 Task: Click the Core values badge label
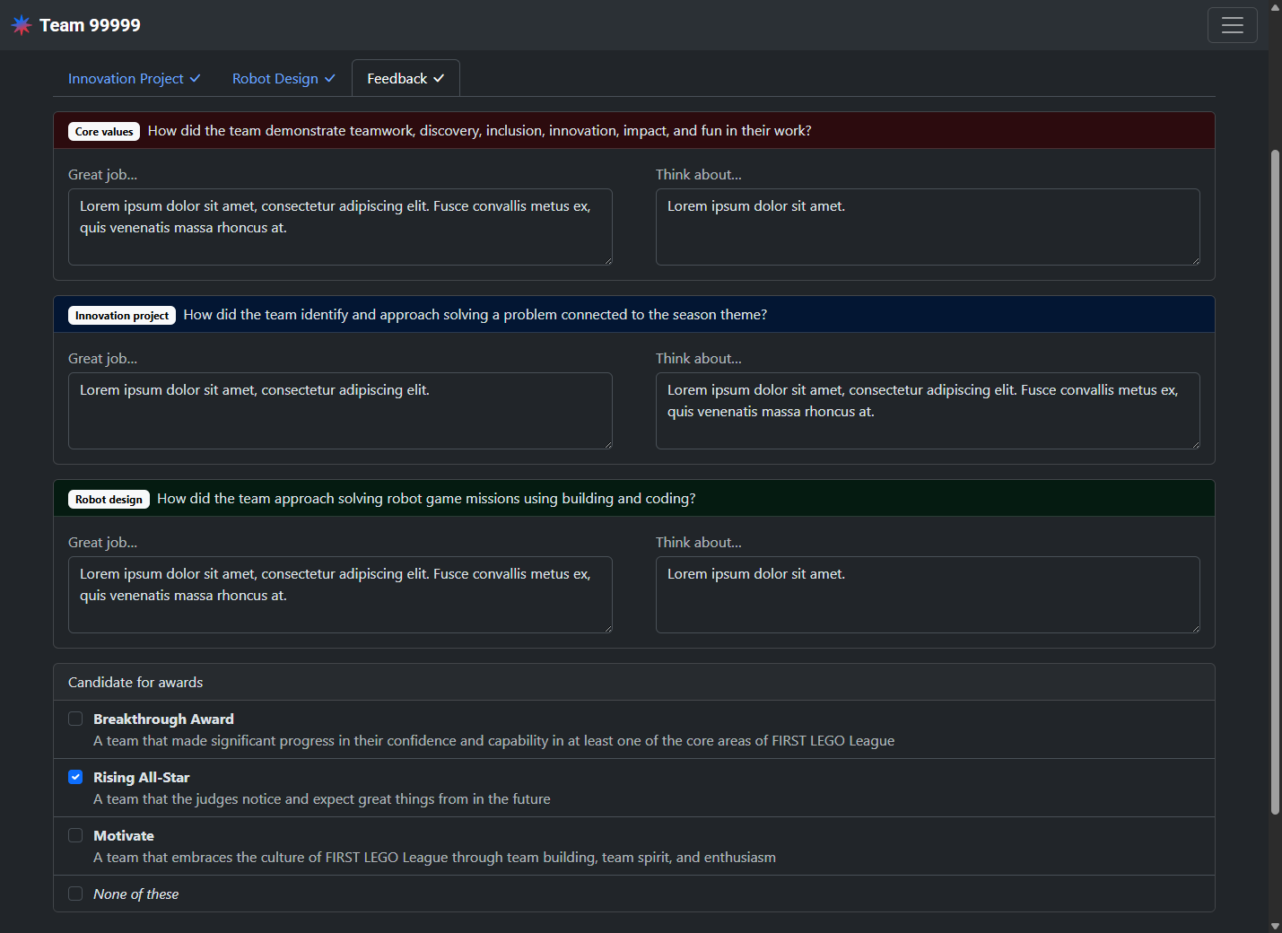click(104, 132)
